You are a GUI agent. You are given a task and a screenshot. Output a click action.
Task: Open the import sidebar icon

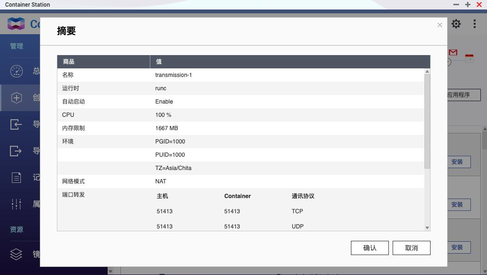(16, 124)
